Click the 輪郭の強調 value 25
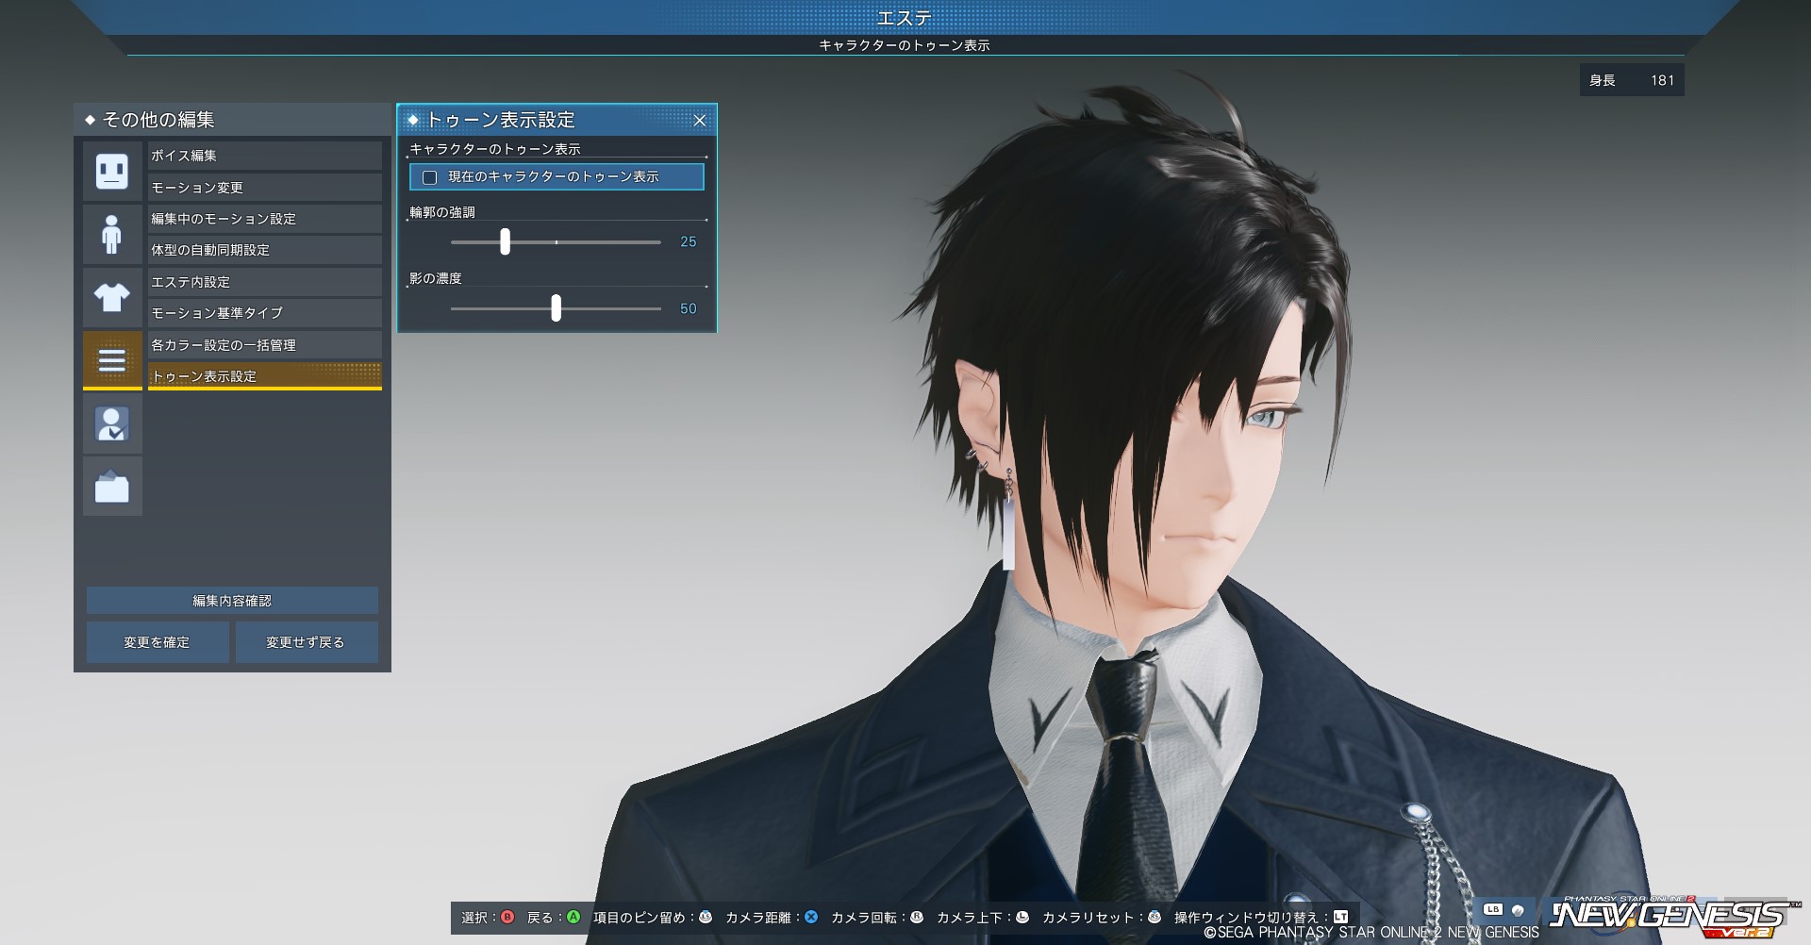Viewport: 1811px width, 945px height. point(689,242)
